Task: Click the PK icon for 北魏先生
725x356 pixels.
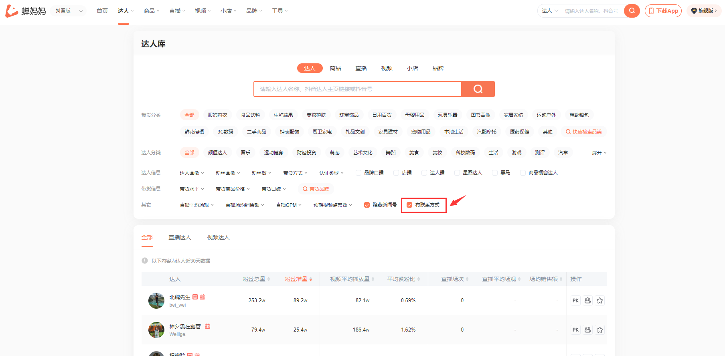Action: (576, 301)
